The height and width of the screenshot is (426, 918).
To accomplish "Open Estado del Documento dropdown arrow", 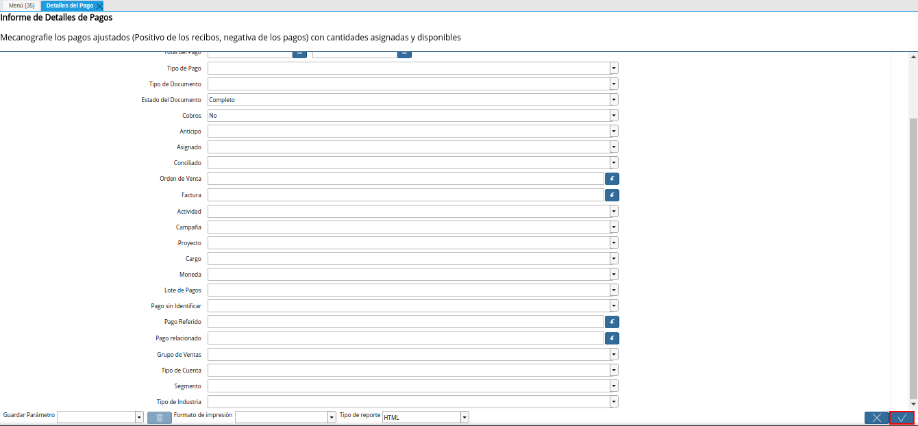I will click(x=614, y=100).
